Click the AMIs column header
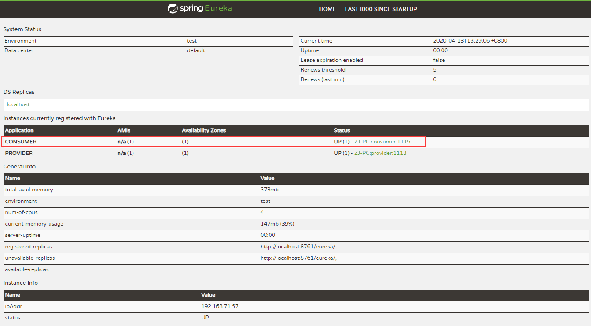The width and height of the screenshot is (591, 326). tap(124, 130)
